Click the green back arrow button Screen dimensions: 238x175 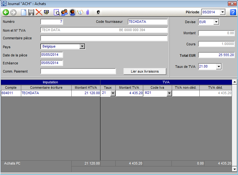[6, 12]
